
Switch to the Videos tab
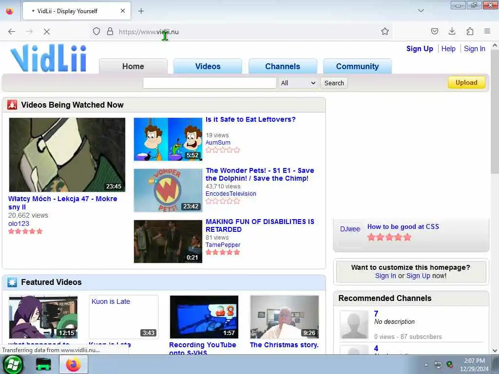pyautogui.click(x=208, y=66)
